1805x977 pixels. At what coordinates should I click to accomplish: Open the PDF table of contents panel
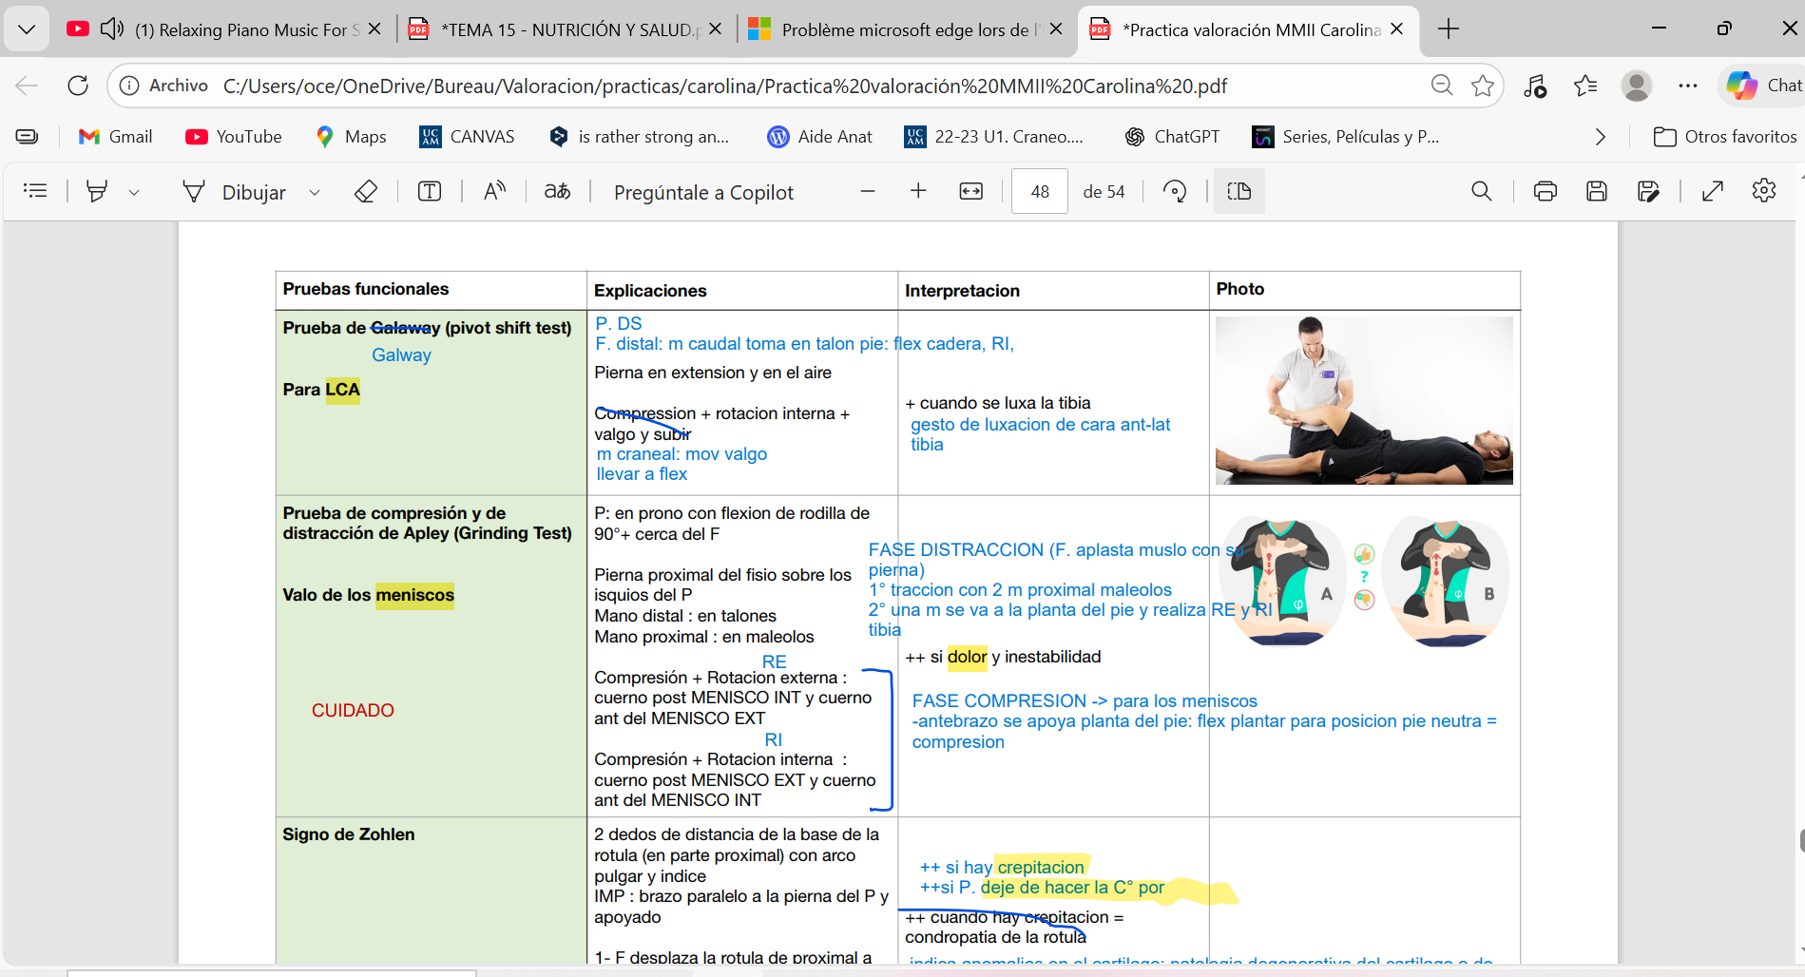pos(35,191)
